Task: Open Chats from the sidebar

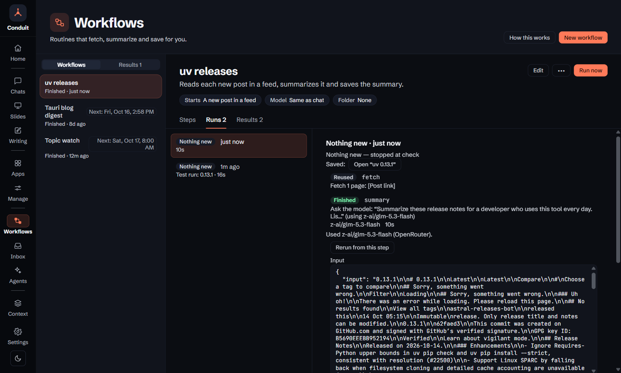Action: [18, 86]
